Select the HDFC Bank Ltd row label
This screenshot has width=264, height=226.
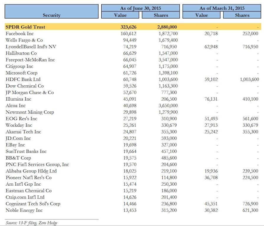[23, 79]
